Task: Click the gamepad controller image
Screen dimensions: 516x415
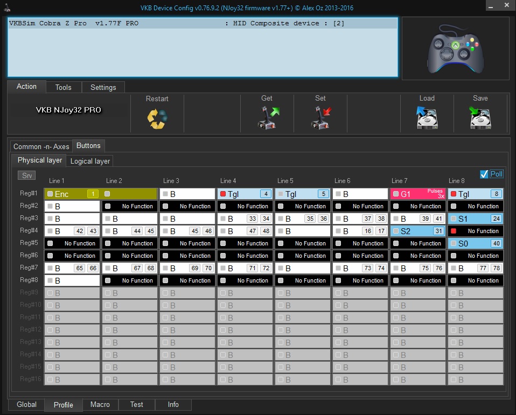Action: click(x=456, y=48)
